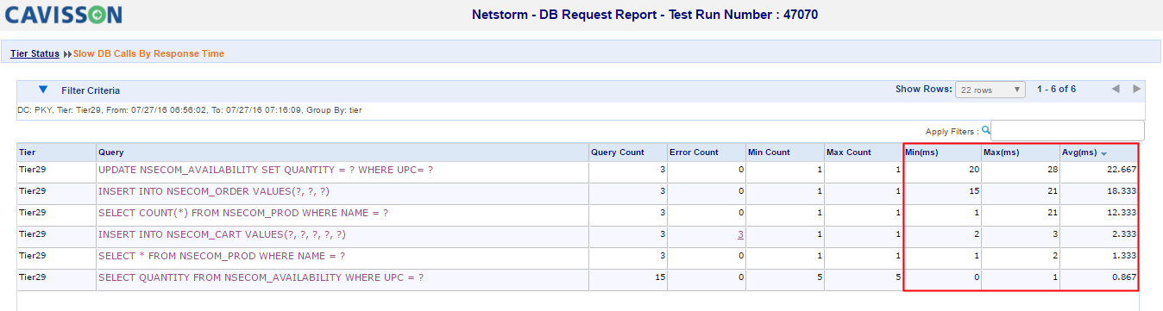
Task: Collapse the Filter Criteria triangle
Action: click(43, 89)
